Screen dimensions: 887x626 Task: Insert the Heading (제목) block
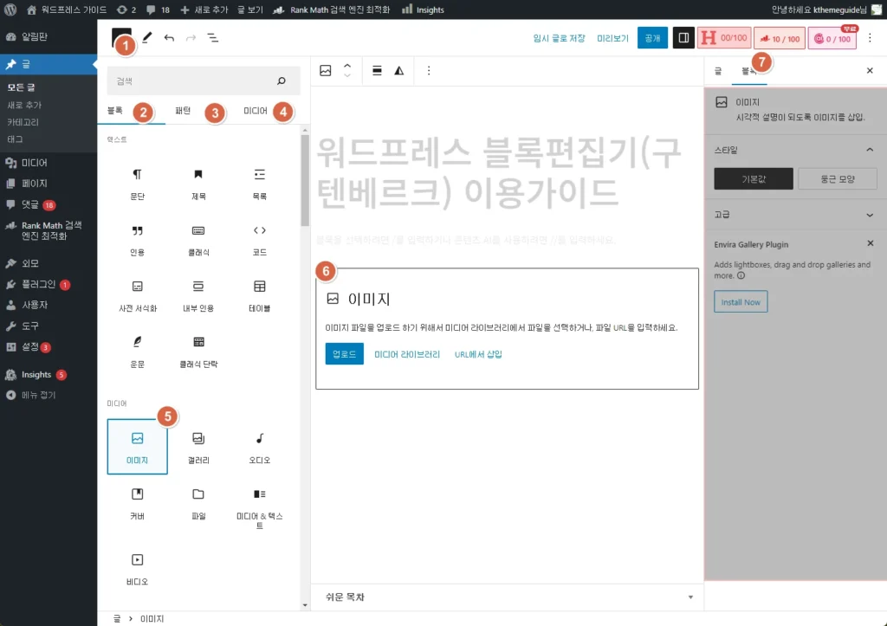click(198, 184)
